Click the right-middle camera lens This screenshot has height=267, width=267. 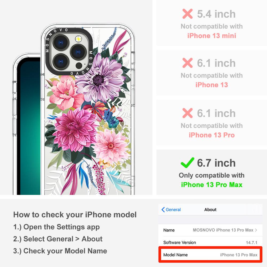[x=78, y=52]
